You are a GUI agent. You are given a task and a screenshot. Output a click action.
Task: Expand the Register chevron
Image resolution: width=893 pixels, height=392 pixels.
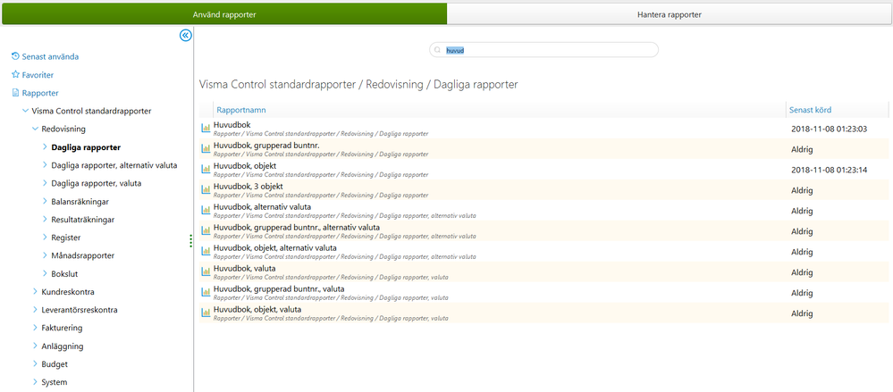point(45,238)
